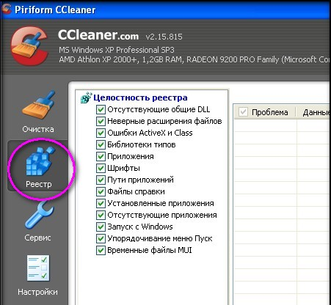Click the Данные column header
Image resolution: width=331 pixels, height=305 pixels.
coord(316,112)
